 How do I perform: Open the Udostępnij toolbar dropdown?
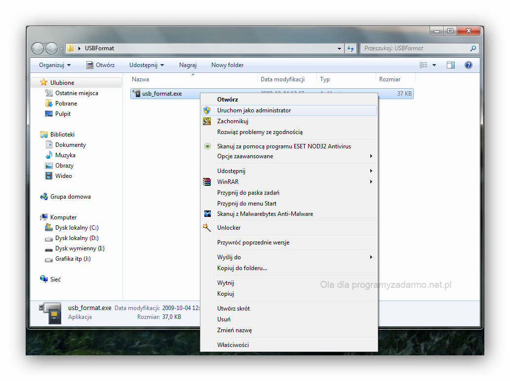[147, 65]
